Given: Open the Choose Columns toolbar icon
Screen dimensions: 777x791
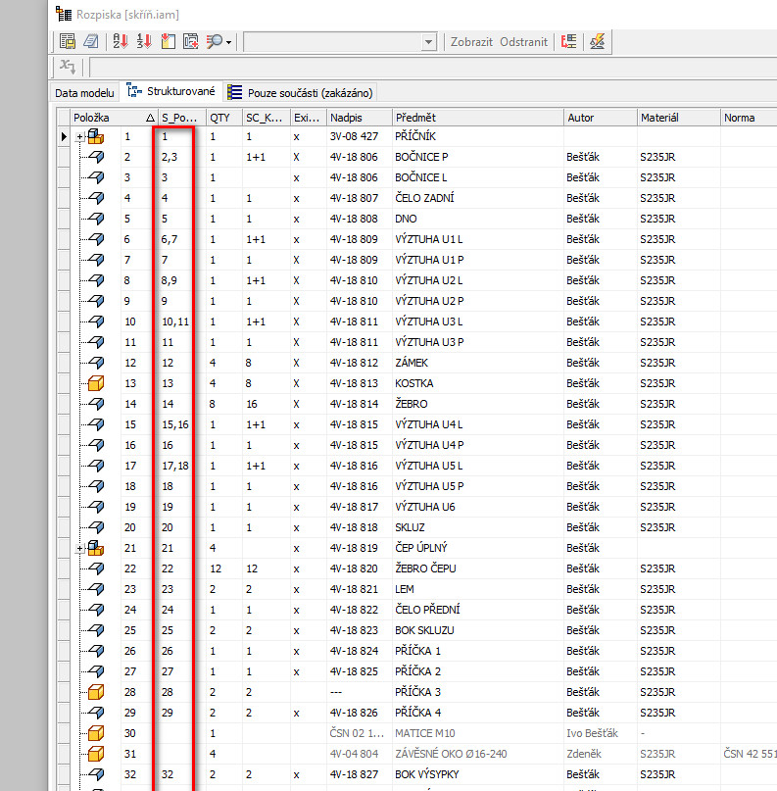Looking at the screenshot, I should pyautogui.click(x=167, y=41).
